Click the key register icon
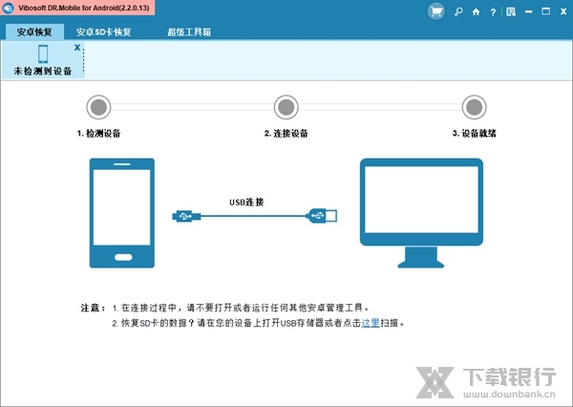Viewport: 573px width, 407px height. [458, 11]
